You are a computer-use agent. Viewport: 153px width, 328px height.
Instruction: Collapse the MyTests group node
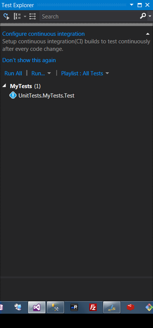point(4,86)
